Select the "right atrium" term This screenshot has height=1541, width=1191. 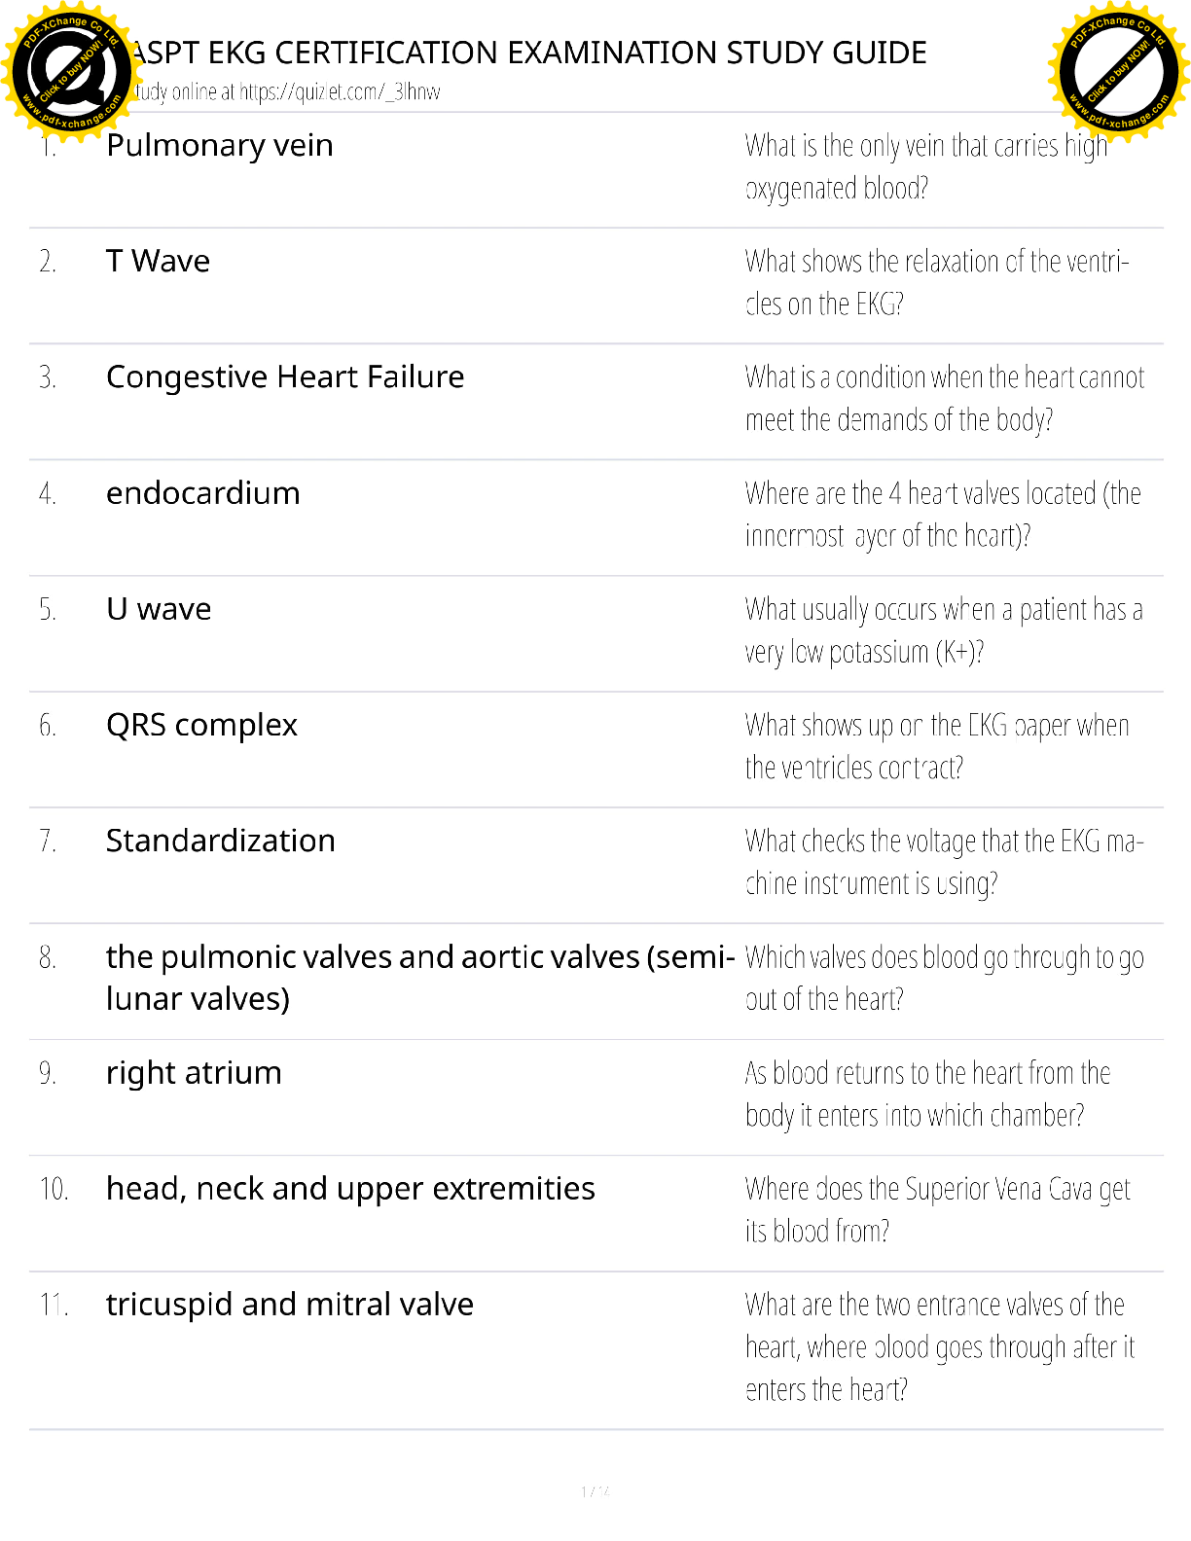pos(194,1072)
